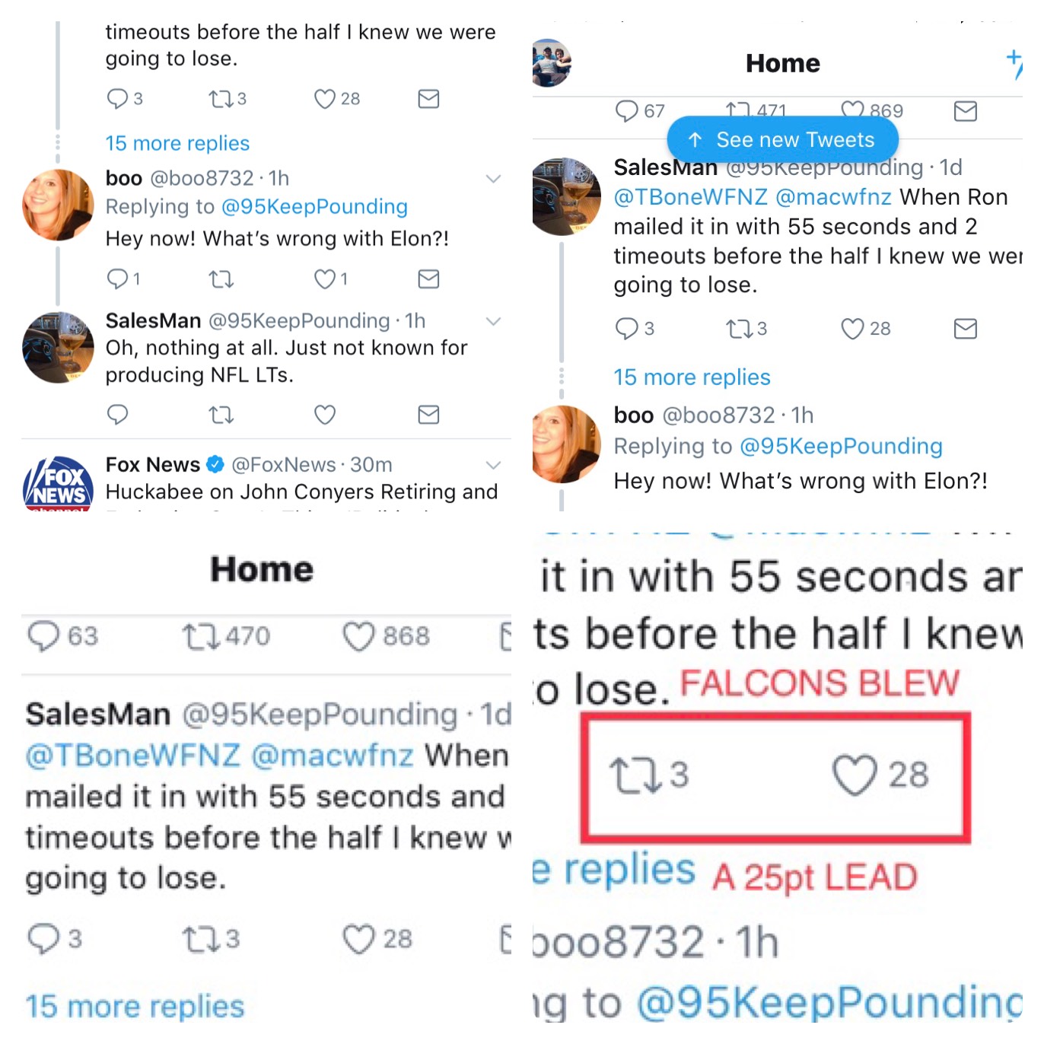The image size is (1044, 1044).
Task: Expand chevron menu on Fox News tweet
Action: pyautogui.click(x=493, y=465)
